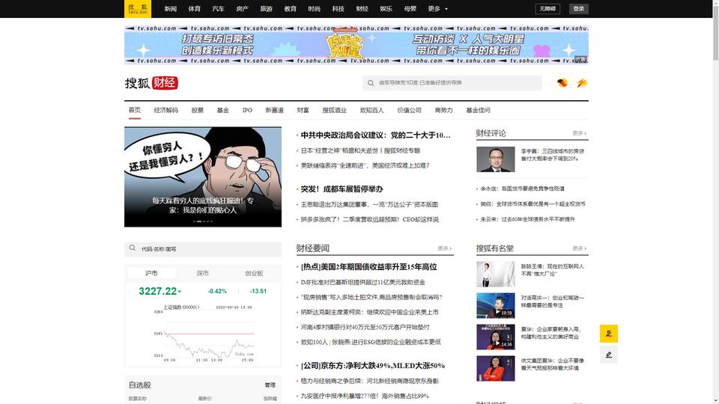Open 财经 in the top navigation
The height and width of the screenshot is (404, 719).
click(362, 9)
